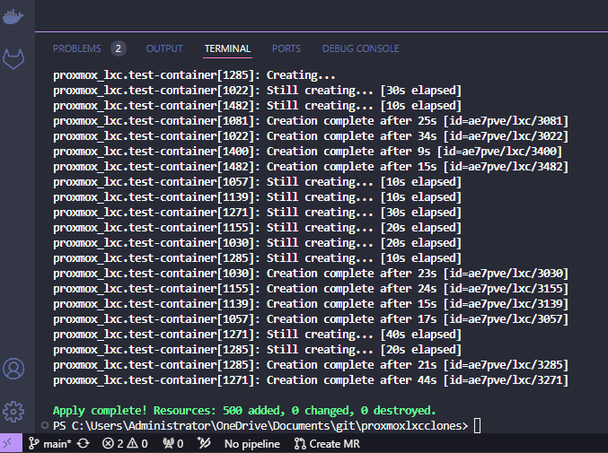608x453 pixels.
Task: Click the No pipeline status item
Action: (x=252, y=444)
